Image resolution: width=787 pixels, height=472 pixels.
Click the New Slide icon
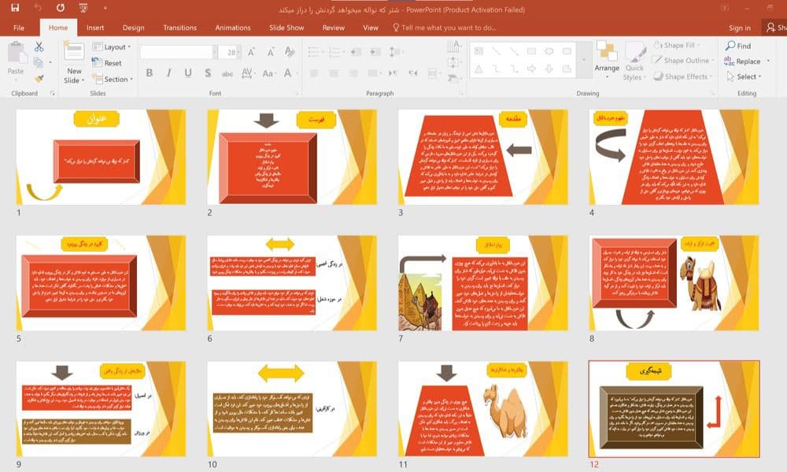pyautogui.click(x=74, y=52)
